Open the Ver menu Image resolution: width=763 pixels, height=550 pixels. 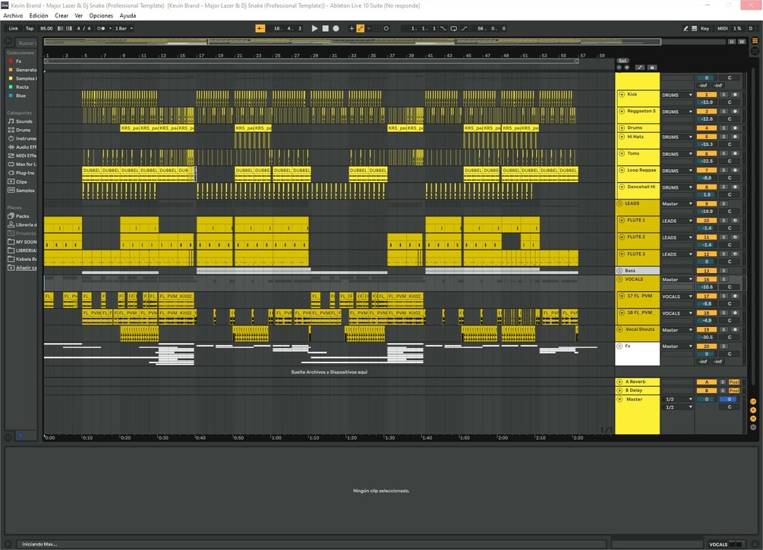(x=78, y=16)
